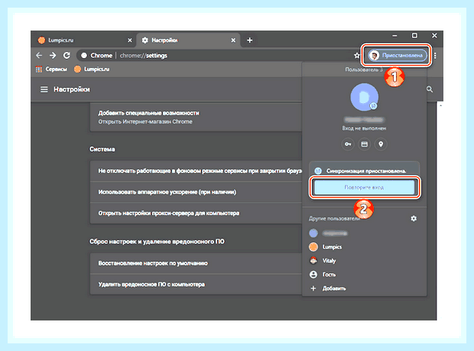The image size is (474, 351).
Task: Go forward with the forward arrow
Action: tap(53, 56)
